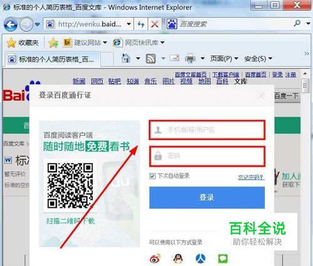Click the Refresh page icon
The height and width of the screenshot is (266, 313).
[141, 24]
